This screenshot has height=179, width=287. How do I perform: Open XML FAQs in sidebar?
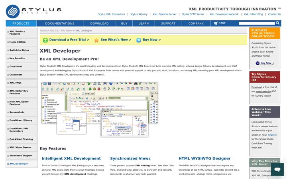[22, 83]
